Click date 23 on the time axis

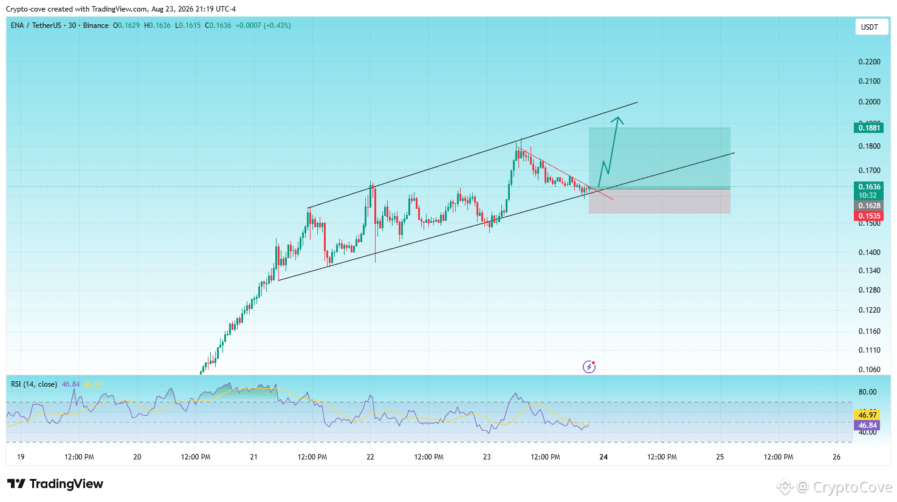click(487, 457)
